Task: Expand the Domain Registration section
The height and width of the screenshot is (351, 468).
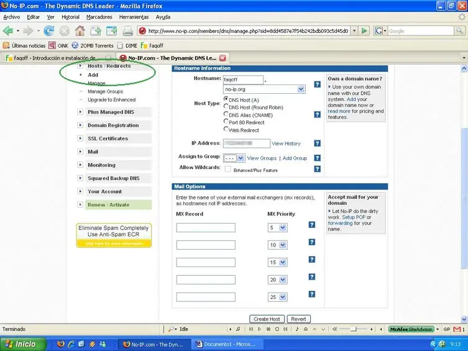Action: coord(80,125)
